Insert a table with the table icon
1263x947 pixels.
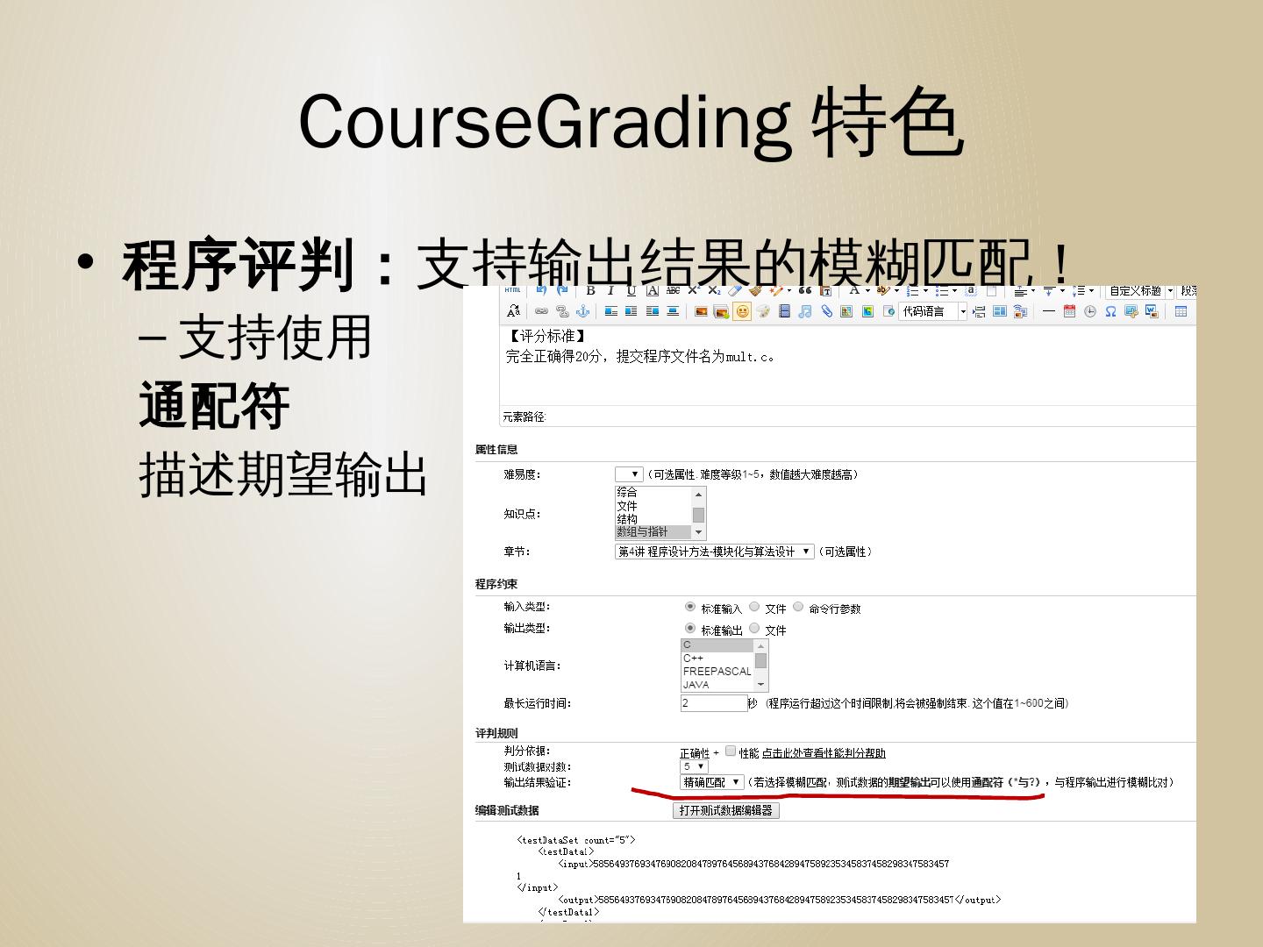[1181, 311]
